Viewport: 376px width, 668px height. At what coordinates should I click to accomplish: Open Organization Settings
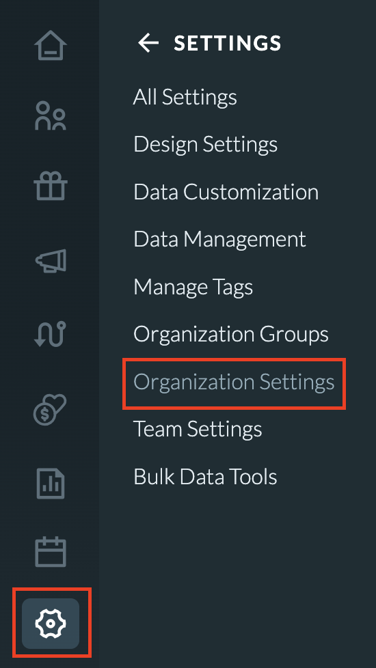(x=234, y=382)
